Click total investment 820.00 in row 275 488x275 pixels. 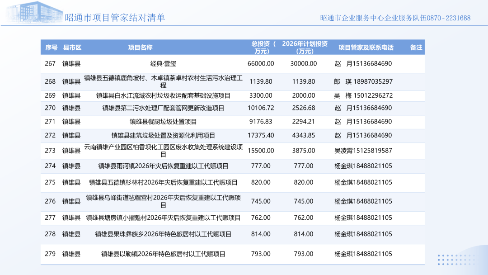click(261, 182)
